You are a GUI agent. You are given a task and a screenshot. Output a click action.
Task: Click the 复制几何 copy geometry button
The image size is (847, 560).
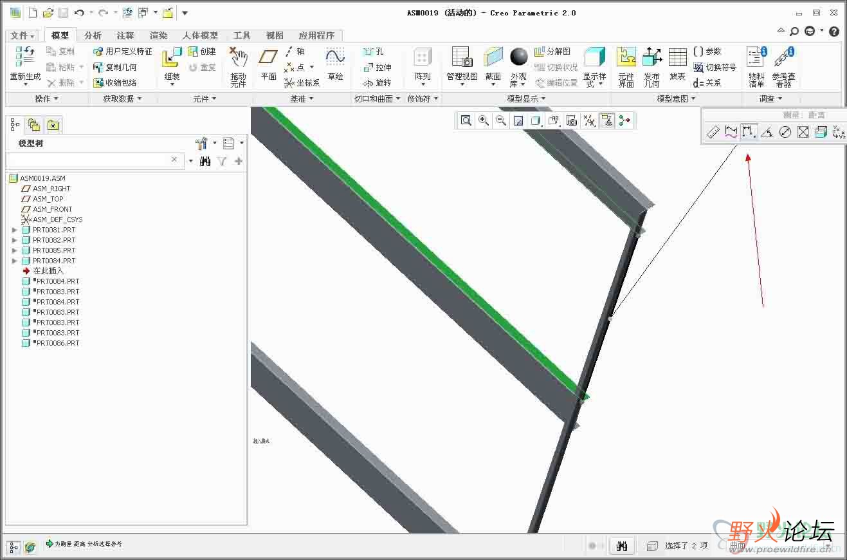(x=115, y=67)
